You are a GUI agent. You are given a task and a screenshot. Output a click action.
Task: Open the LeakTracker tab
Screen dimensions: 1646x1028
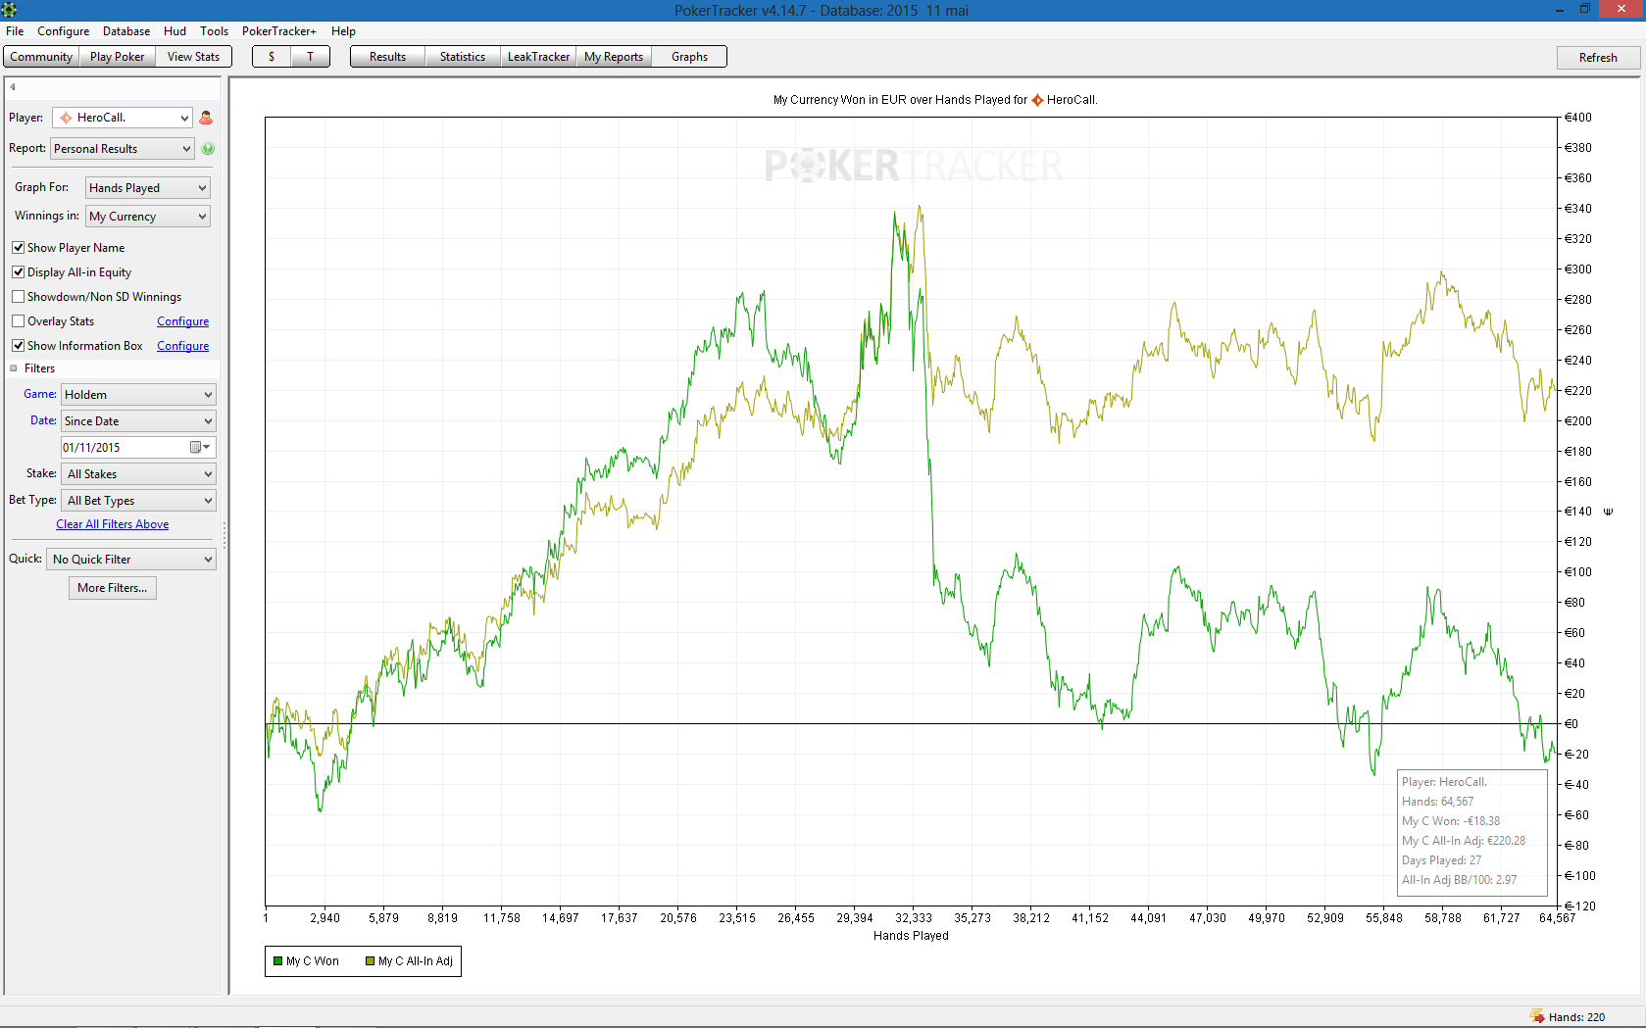538,57
